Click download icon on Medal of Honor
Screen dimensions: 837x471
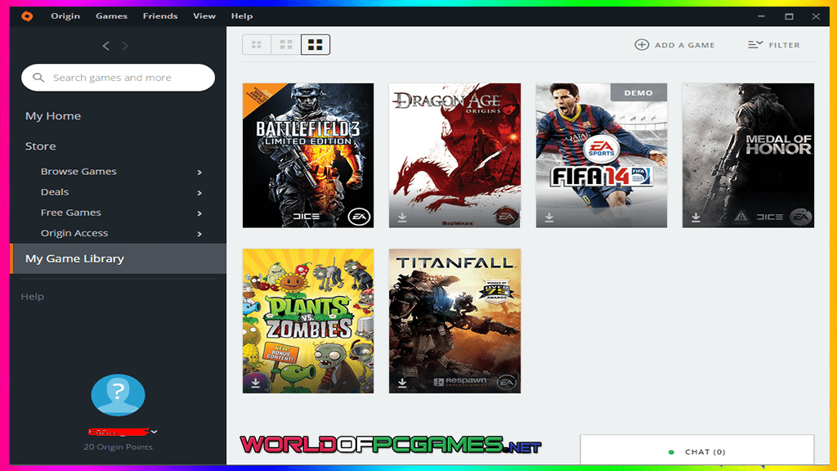[696, 218]
